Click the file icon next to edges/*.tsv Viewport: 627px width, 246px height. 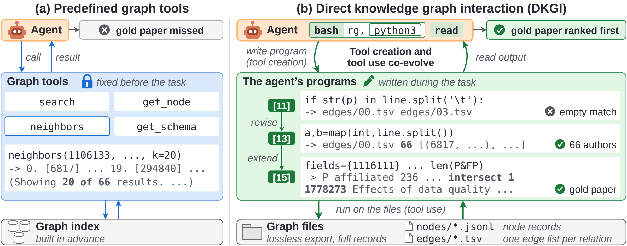pyautogui.click(x=409, y=238)
